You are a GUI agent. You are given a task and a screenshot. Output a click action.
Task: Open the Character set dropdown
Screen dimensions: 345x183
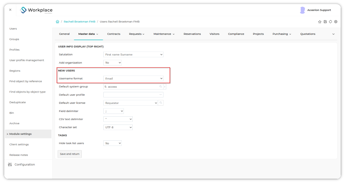pyautogui.click(x=118, y=127)
